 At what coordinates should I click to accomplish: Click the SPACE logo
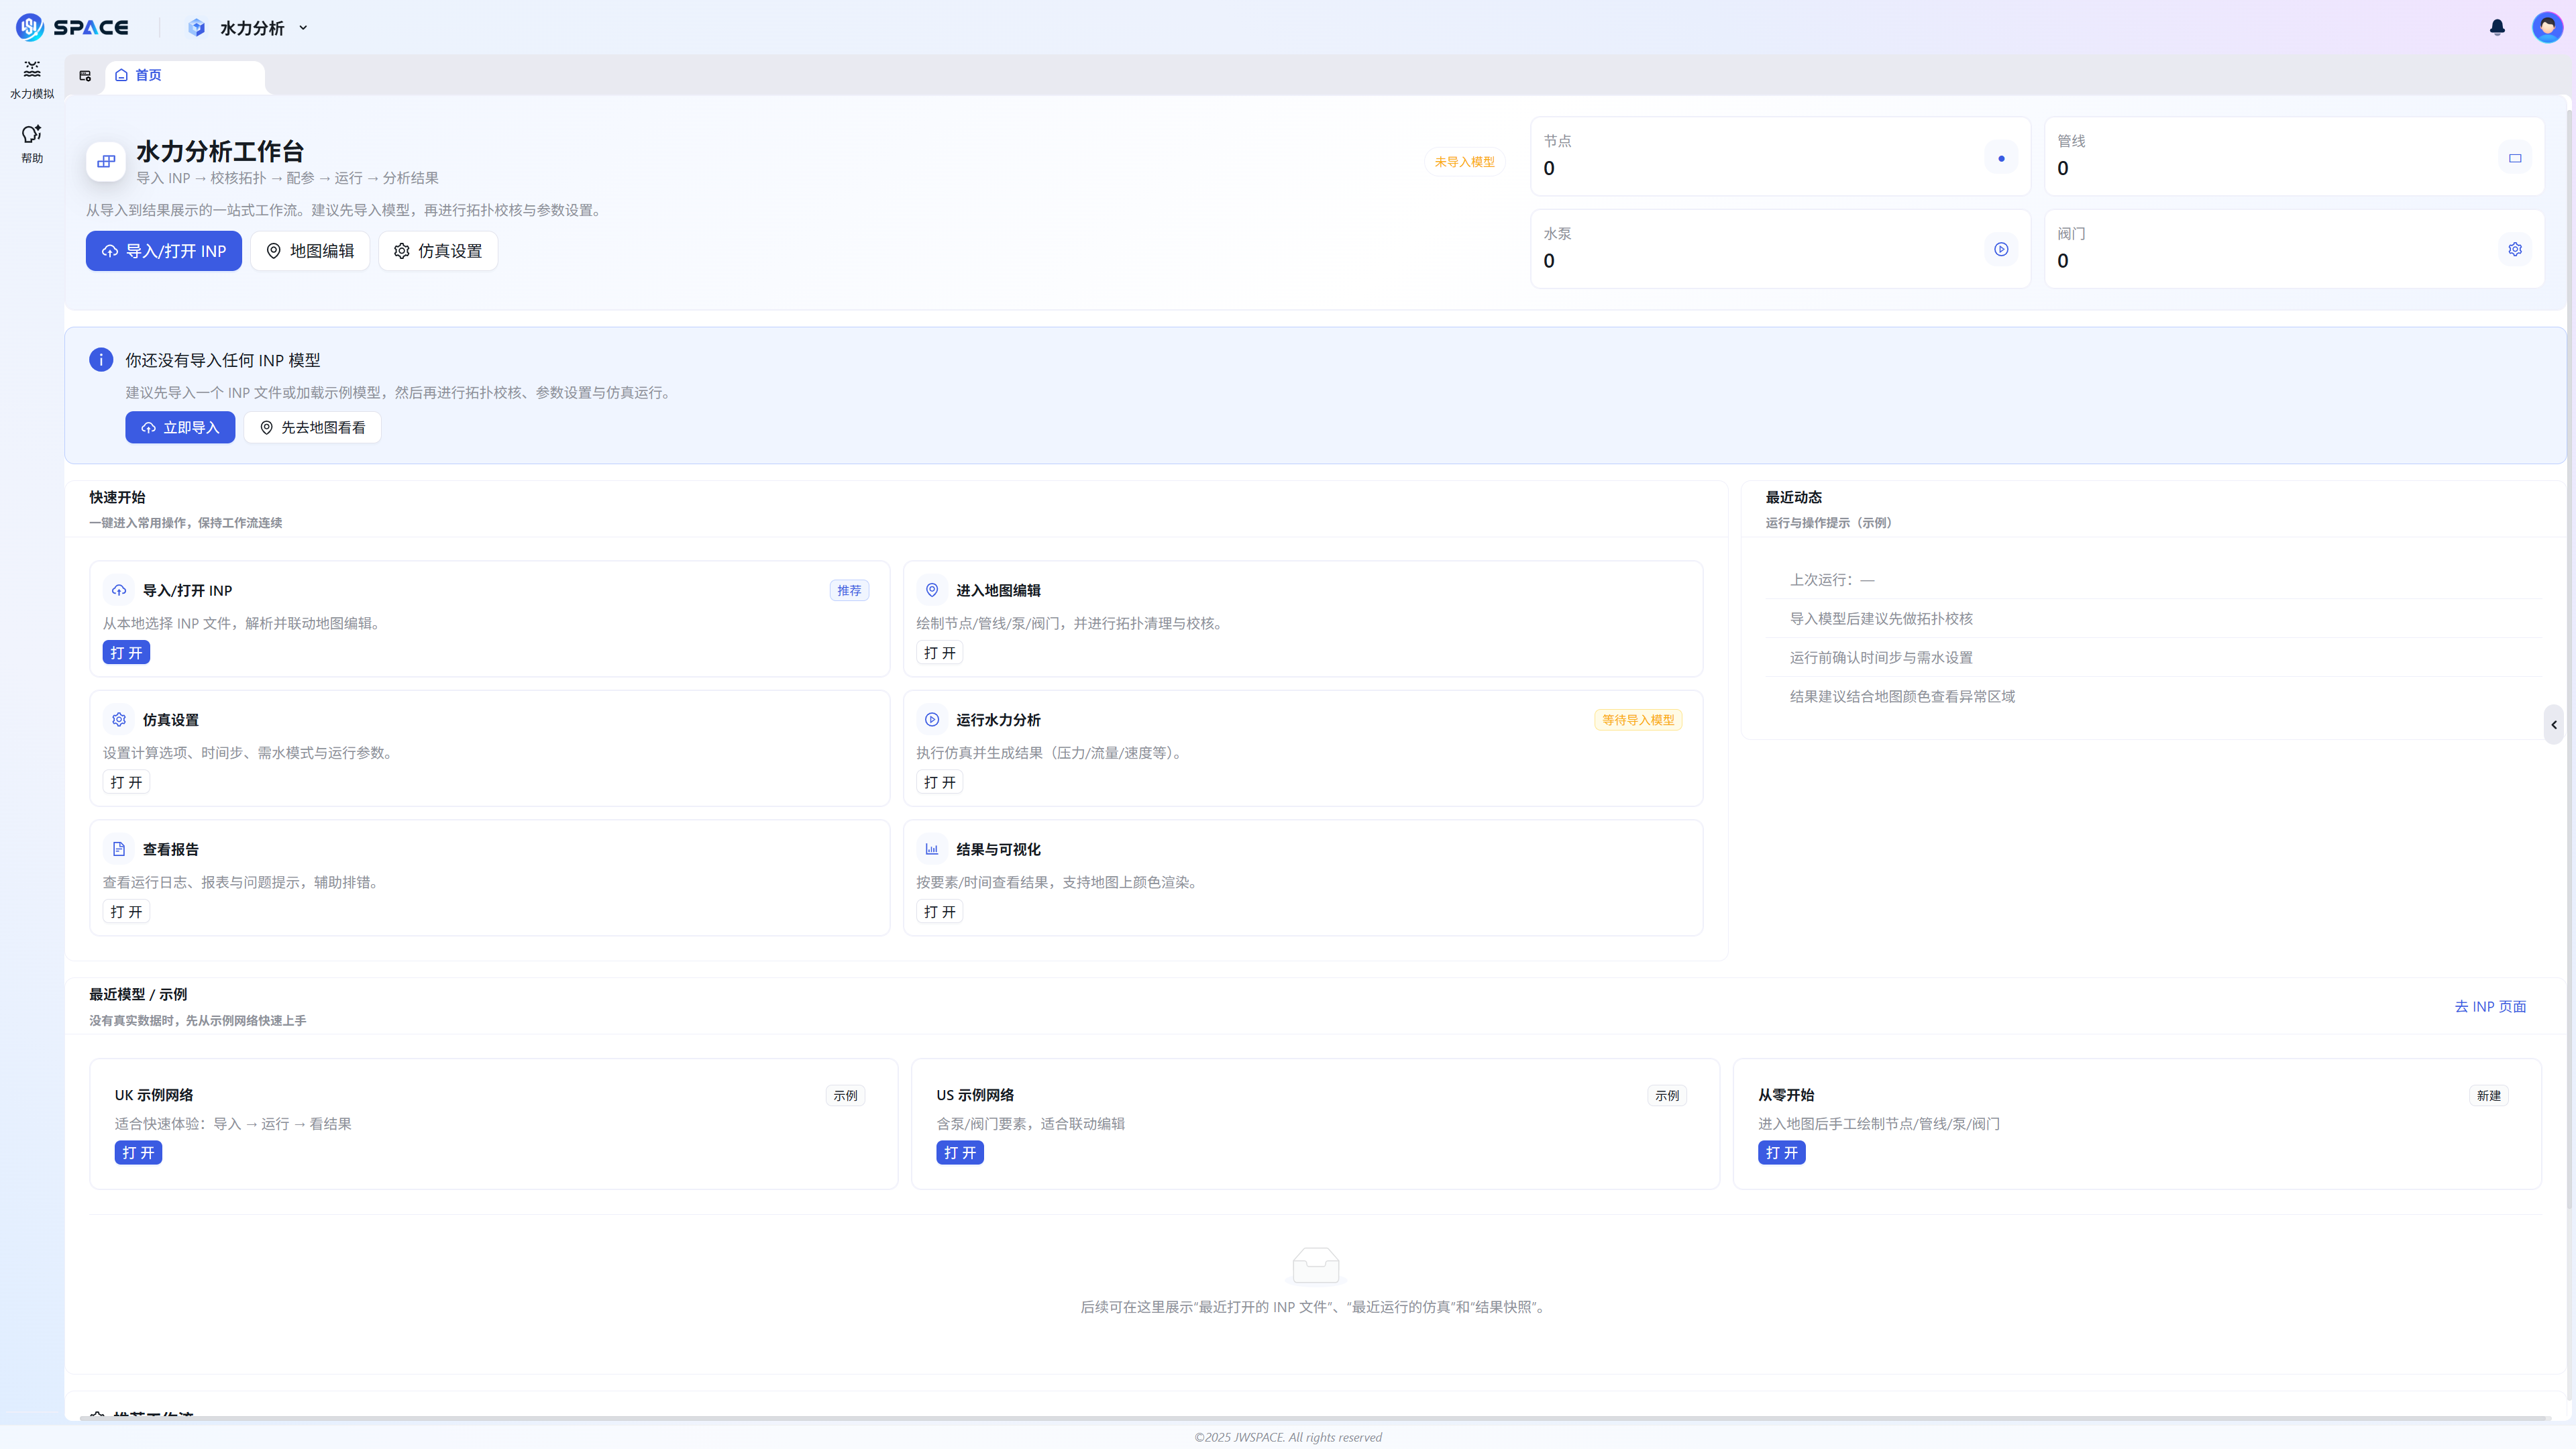click(72, 27)
